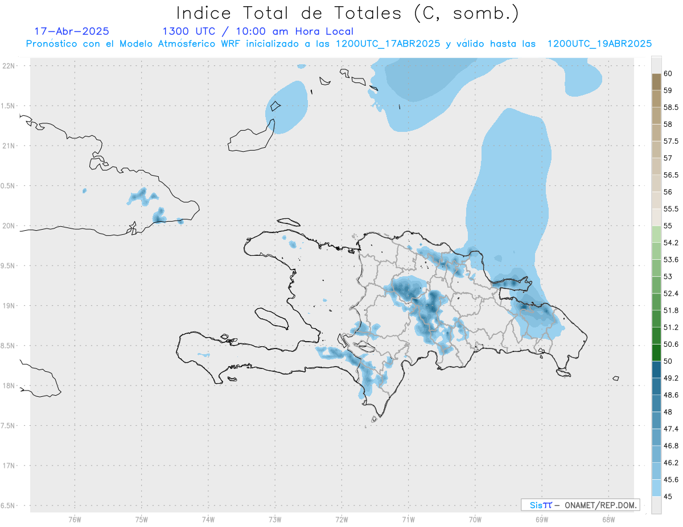Image resolution: width=683 pixels, height=527 pixels.
Task: Click the "74W" longitude label
Action: tap(208, 518)
